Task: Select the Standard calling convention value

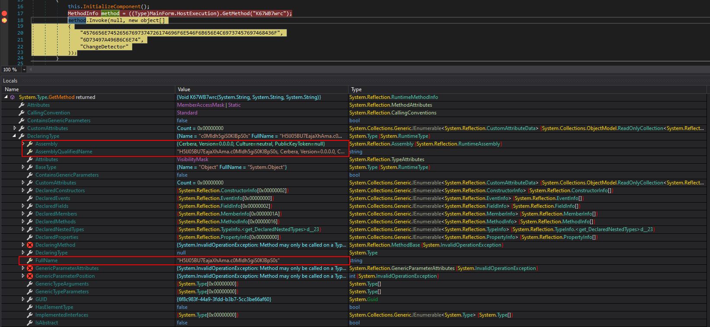Action: tap(187, 113)
